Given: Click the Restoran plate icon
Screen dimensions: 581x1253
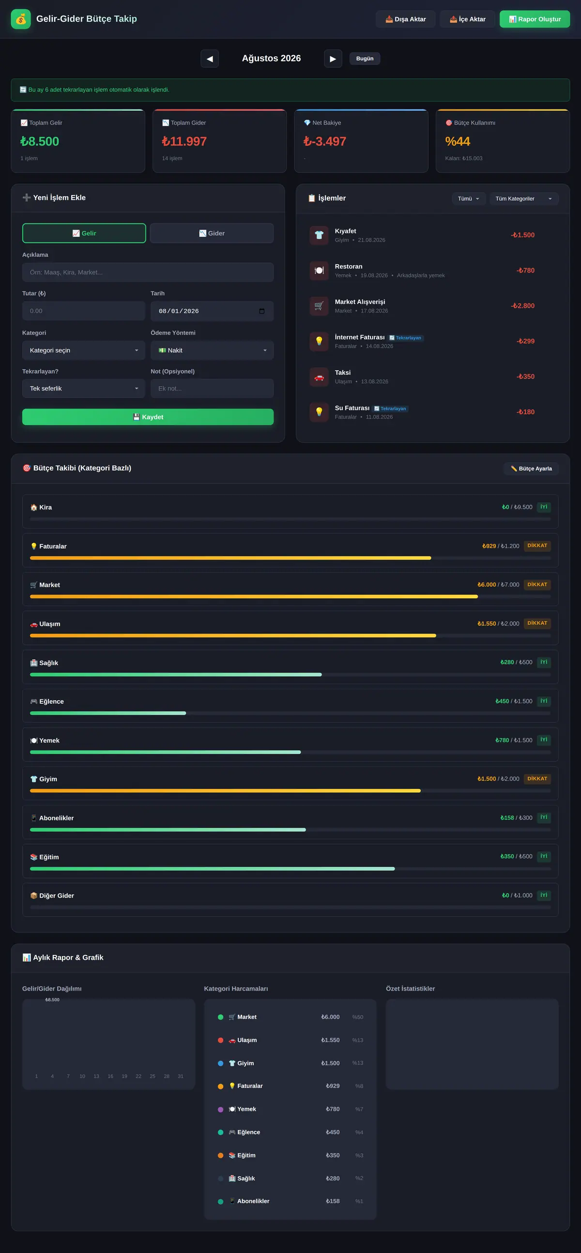Looking at the screenshot, I should click(x=319, y=271).
